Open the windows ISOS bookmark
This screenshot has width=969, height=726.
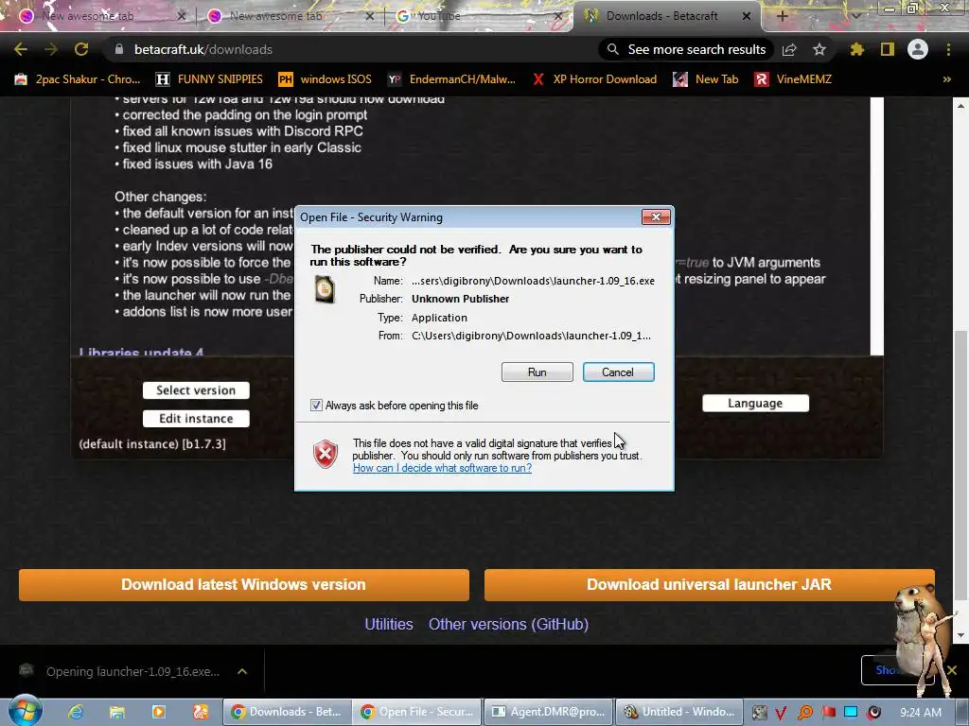(326, 79)
